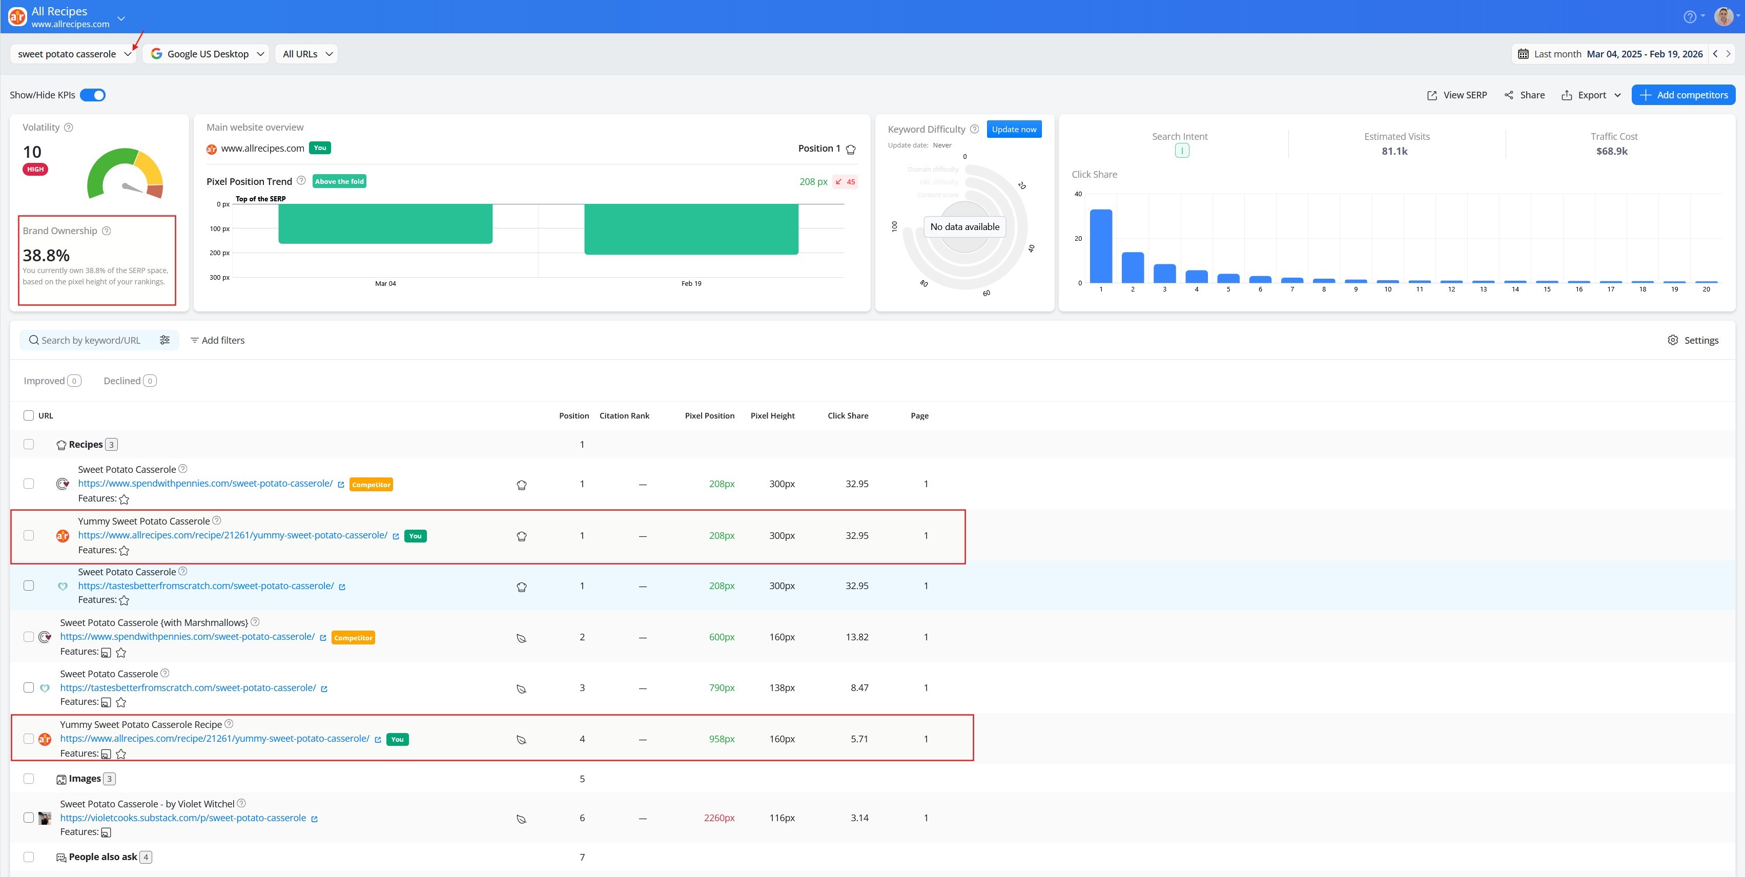1745x877 pixels.
Task: Click help icon beside 'Sweet Potato Casserole - by Violet Witchel'
Action: pyautogui.click(x=241, y=803)
